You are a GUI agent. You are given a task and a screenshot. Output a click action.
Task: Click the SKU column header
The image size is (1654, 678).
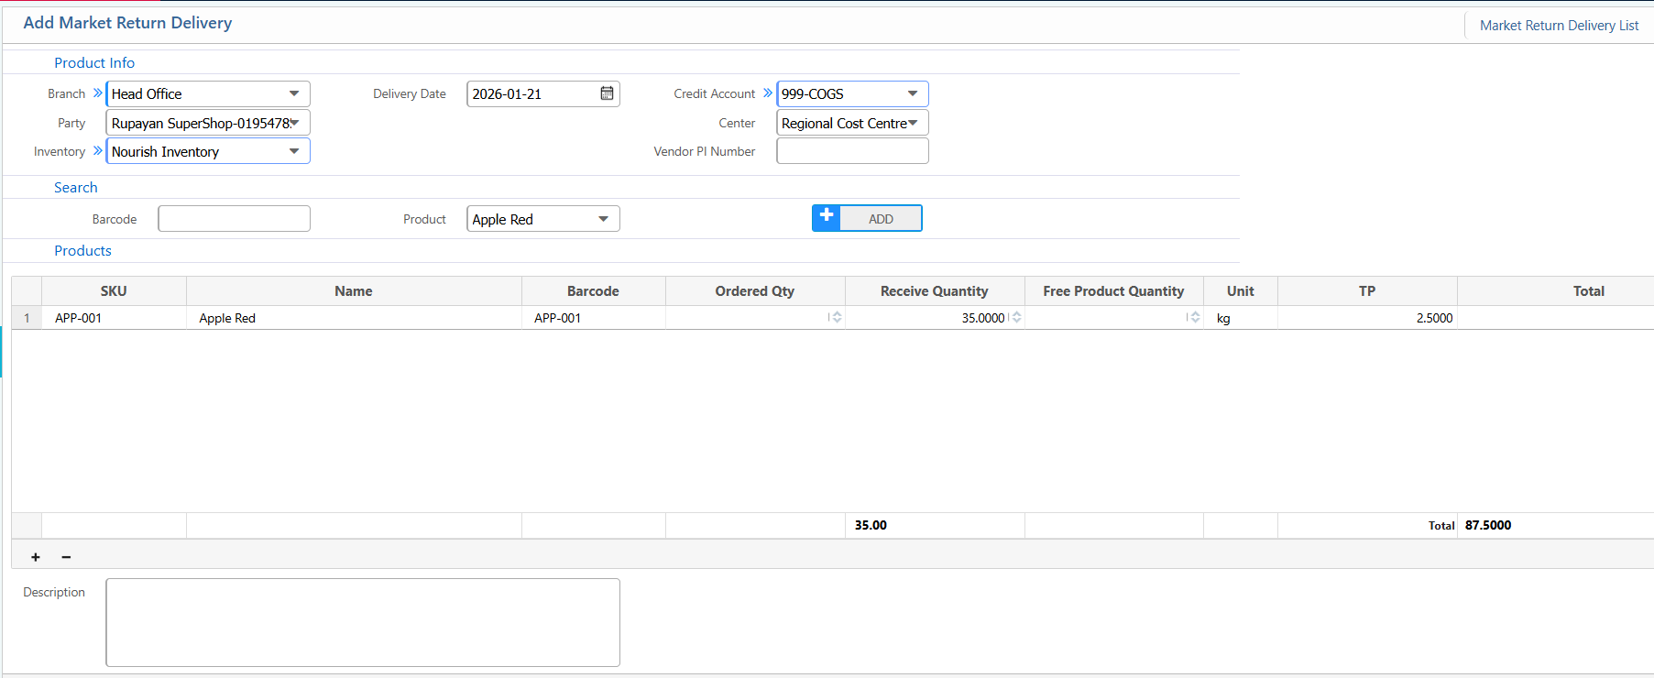pyautogui.click(x=114, y=291)
